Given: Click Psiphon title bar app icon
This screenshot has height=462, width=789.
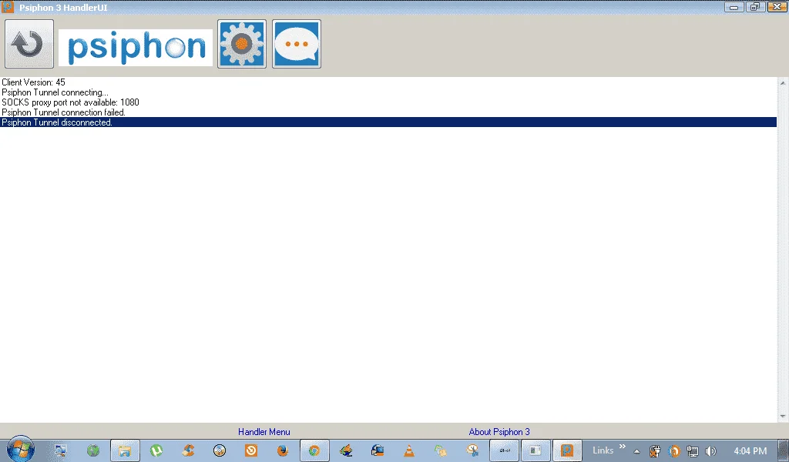Looking at the screenshot, I should click(8, 7).
